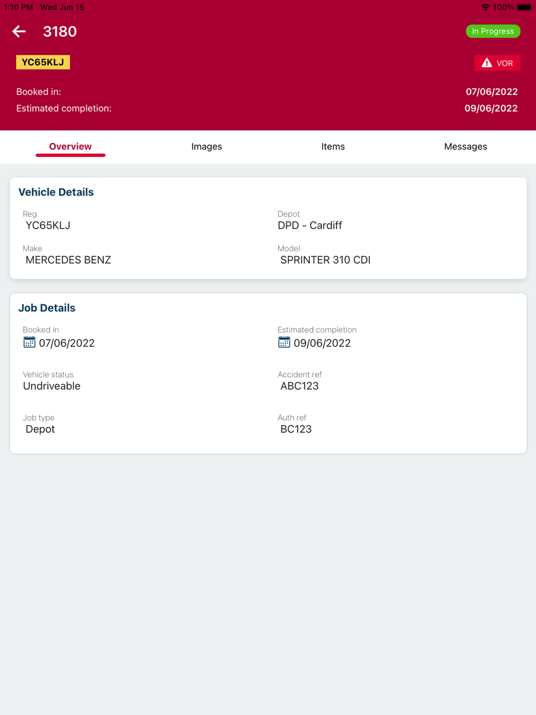The image size is (536, 715).
Task: Tap the VOR warning triangle icon
Action: [487, 63]
